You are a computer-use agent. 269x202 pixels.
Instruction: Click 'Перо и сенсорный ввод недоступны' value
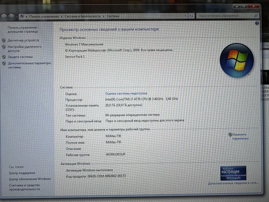point(145,121)
